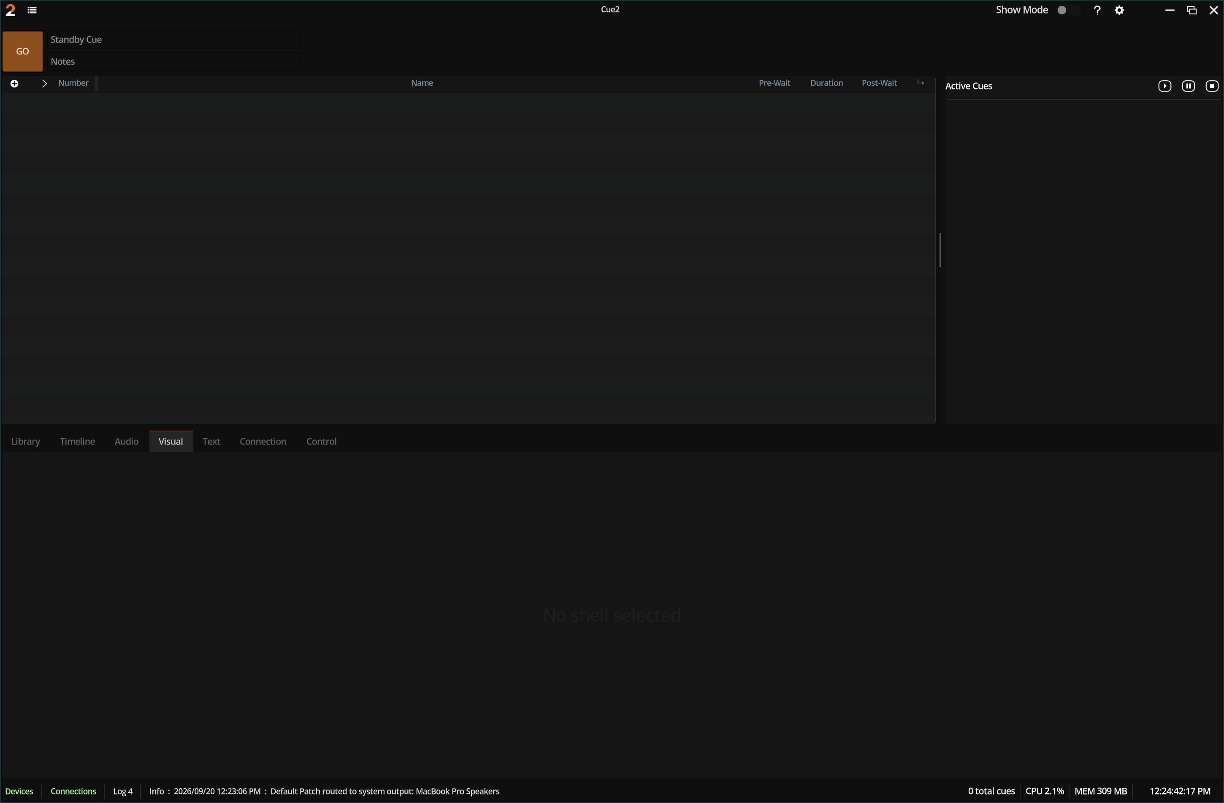1224x803 pixels.
Task: Click the Active Cues panel divider handle
Action: click(x=940, y=250)
